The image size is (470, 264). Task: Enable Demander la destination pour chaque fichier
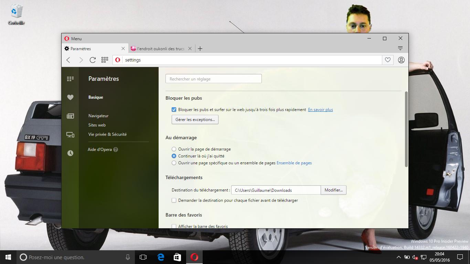click(174, 200)
